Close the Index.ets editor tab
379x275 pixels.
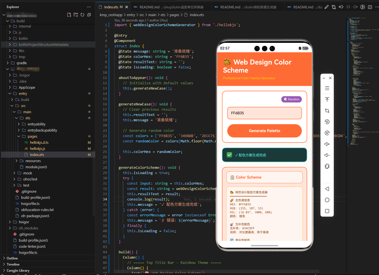(x=127, y=7)
